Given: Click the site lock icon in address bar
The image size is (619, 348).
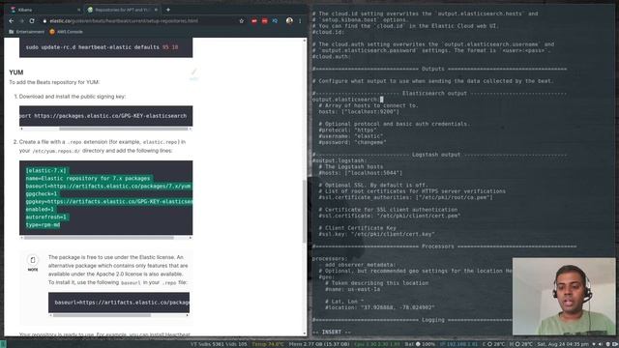Looking at the screenshot, I should [44, 21].
